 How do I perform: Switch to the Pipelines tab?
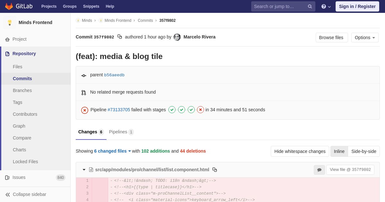click(x=121, y=132)
